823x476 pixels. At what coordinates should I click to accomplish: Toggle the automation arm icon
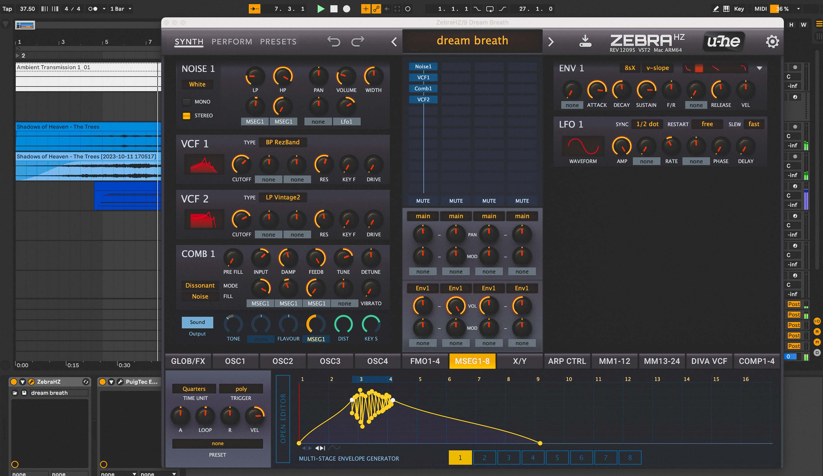(376, 9)
